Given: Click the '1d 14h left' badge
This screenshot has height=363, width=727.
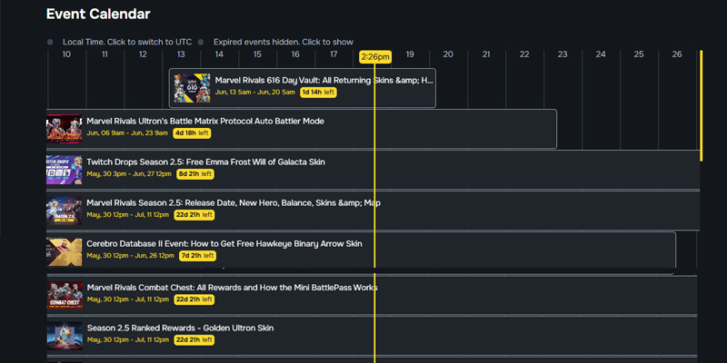Looking at the screenshot, I should tap(318, 93).
